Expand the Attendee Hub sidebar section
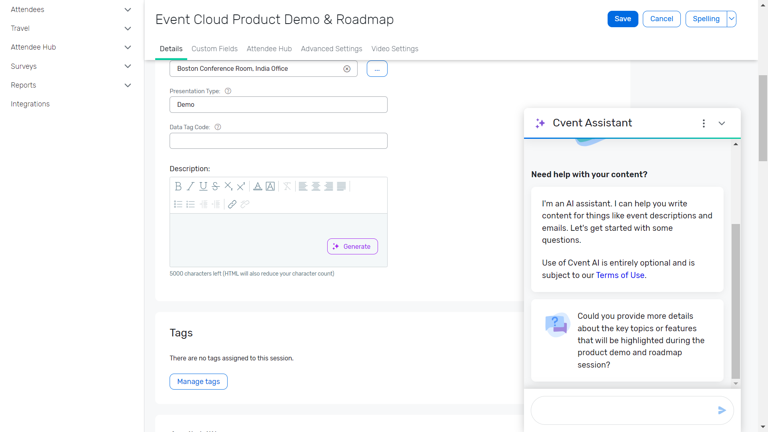The image size is (768, 432). [128, 47]
